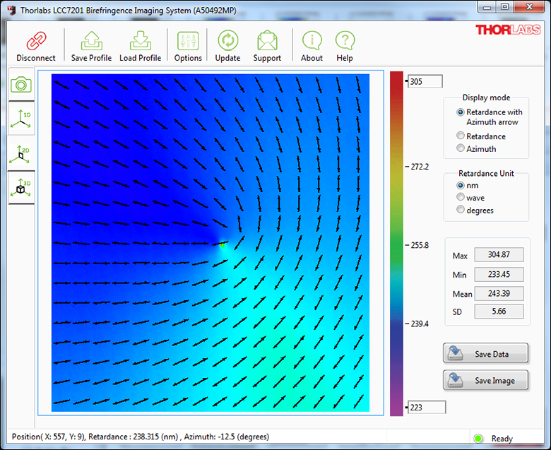Select Retardance with Azimuth arrow mode
The width and height of the screenshot is (551, 450).
461,112
